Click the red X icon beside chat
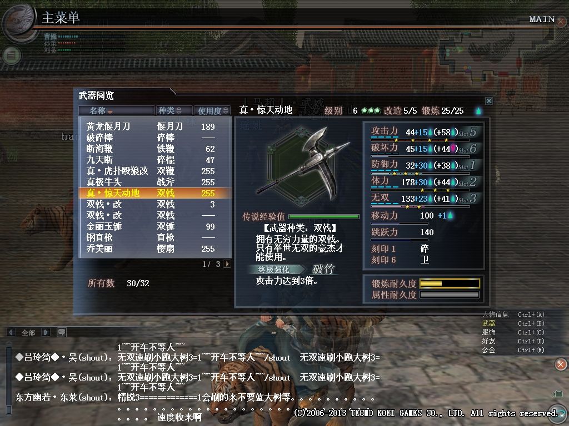 [x=560, y=364]
